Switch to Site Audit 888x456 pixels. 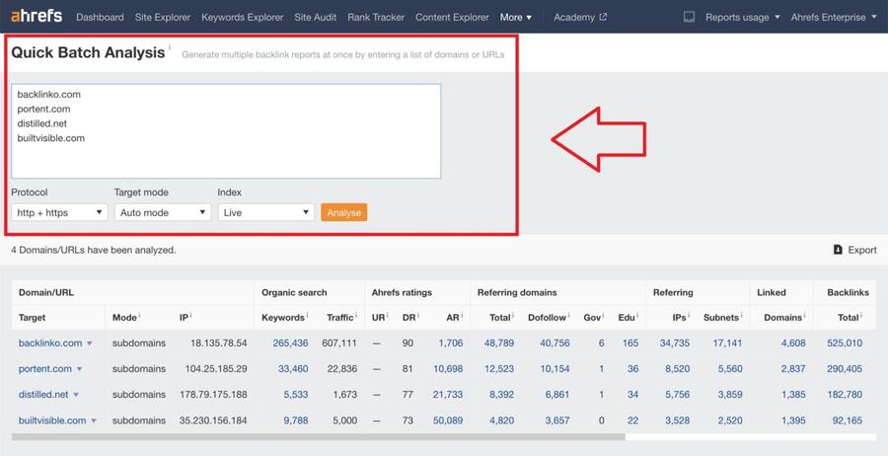(316, 17)
